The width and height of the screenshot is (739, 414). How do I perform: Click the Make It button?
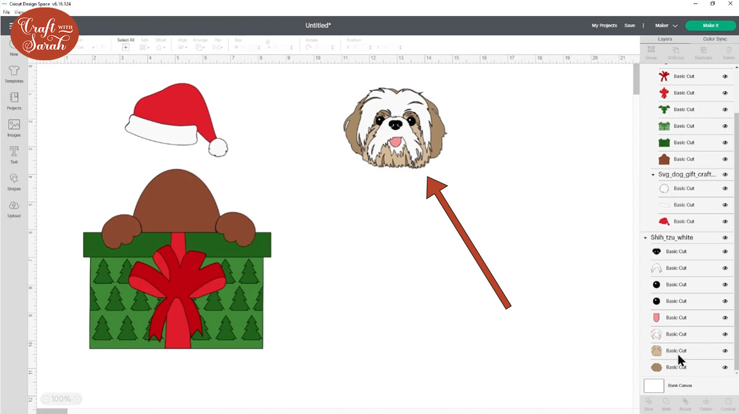[710, 26]
